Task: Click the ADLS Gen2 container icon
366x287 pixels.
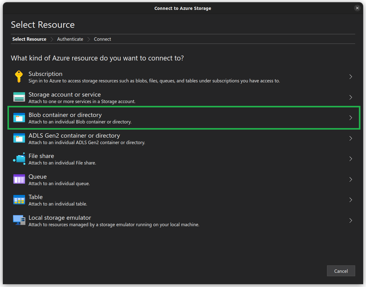Action: point(19,138)
